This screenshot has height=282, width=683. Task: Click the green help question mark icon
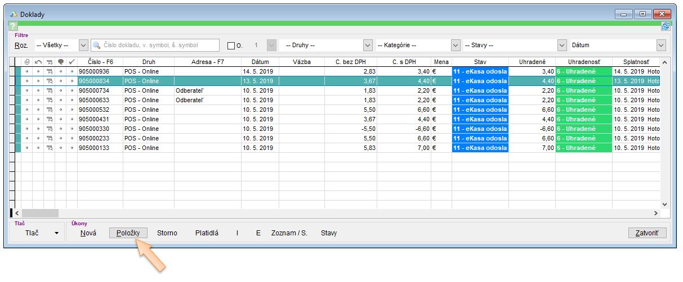[x=14, y=26]
